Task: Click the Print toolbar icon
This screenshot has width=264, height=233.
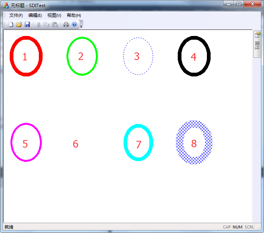Action: (66, 24)
